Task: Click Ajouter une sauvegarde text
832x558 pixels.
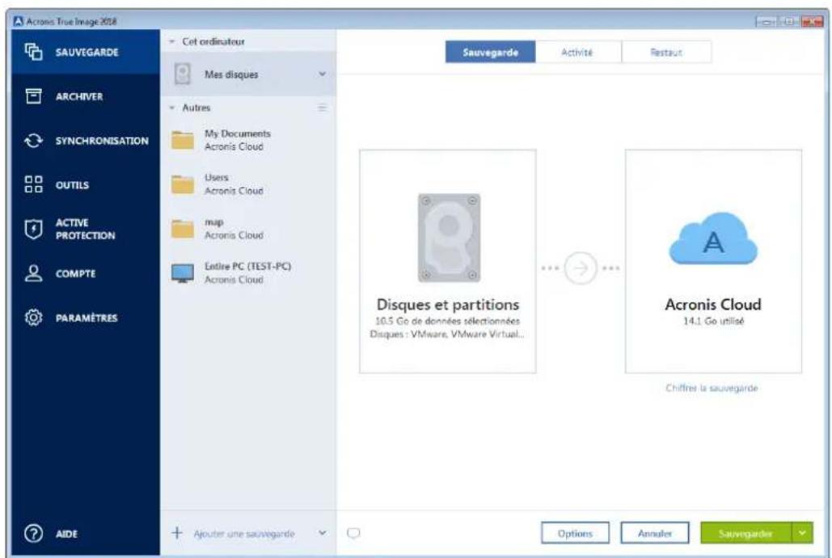Action: click(244, 534)
